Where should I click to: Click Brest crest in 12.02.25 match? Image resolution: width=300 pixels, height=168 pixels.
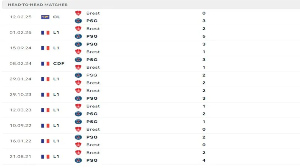[x=78, y=13]
